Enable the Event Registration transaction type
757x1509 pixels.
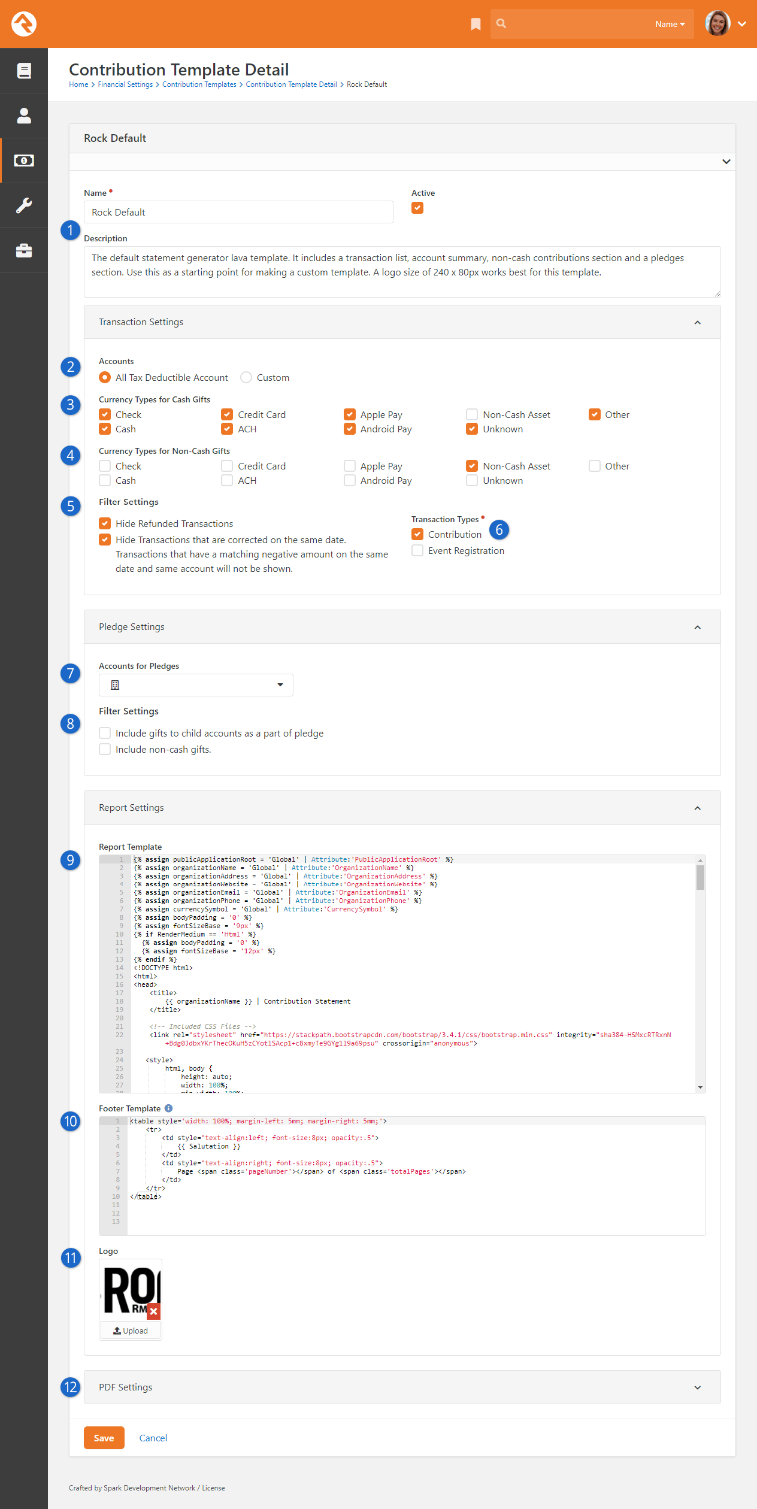pos(417,550)
